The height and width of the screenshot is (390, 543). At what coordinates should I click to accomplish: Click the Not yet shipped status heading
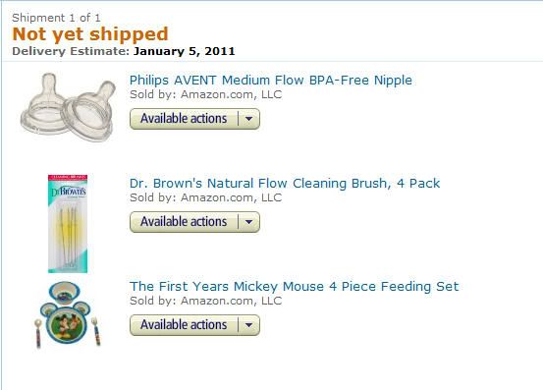point(90,34)
